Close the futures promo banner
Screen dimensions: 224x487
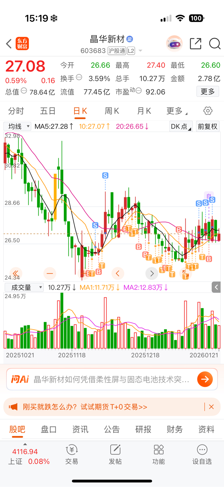[211, 407]
